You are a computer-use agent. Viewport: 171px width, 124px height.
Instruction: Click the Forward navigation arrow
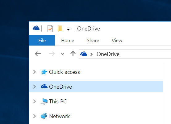(x=52, y=54)
